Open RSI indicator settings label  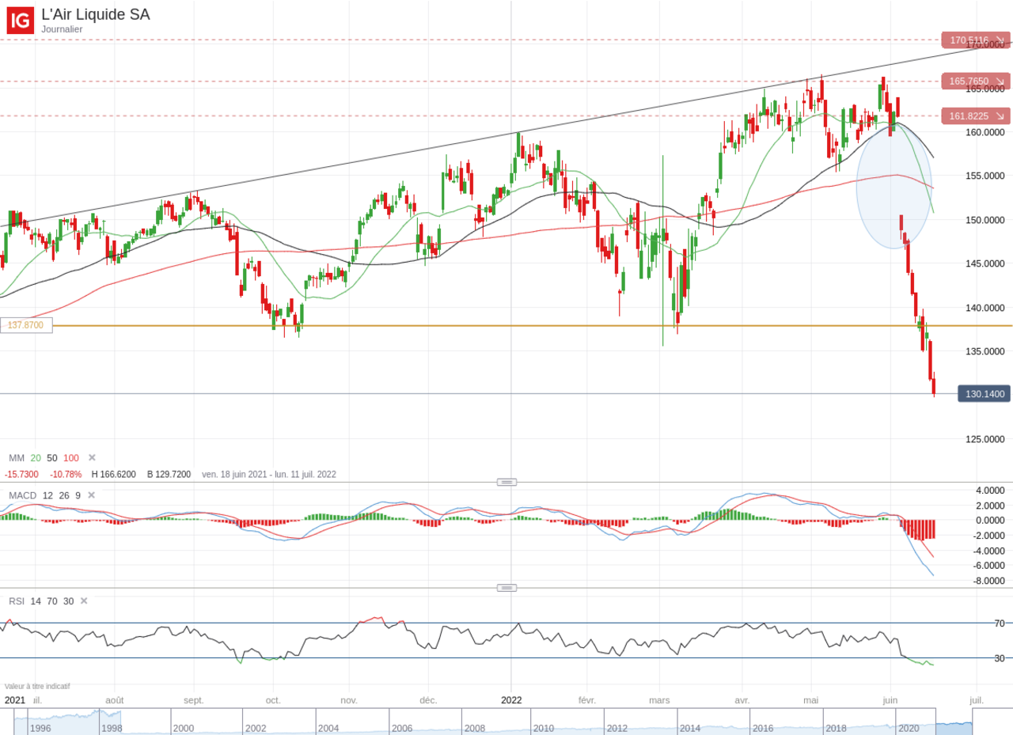point(17,601)
